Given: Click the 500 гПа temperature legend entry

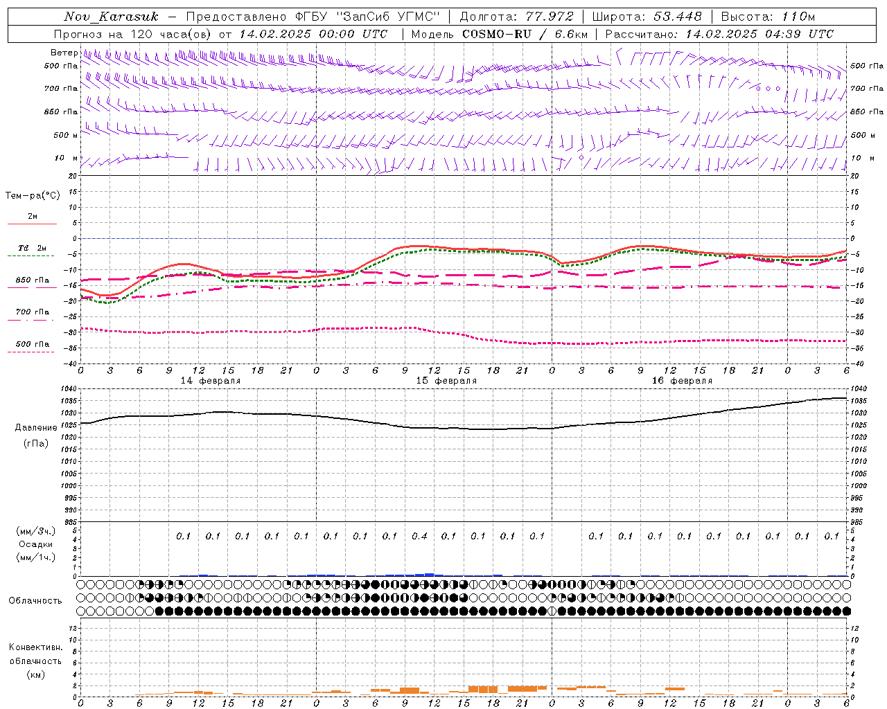Looking at the screenshot, I should [x=32, y=344].
